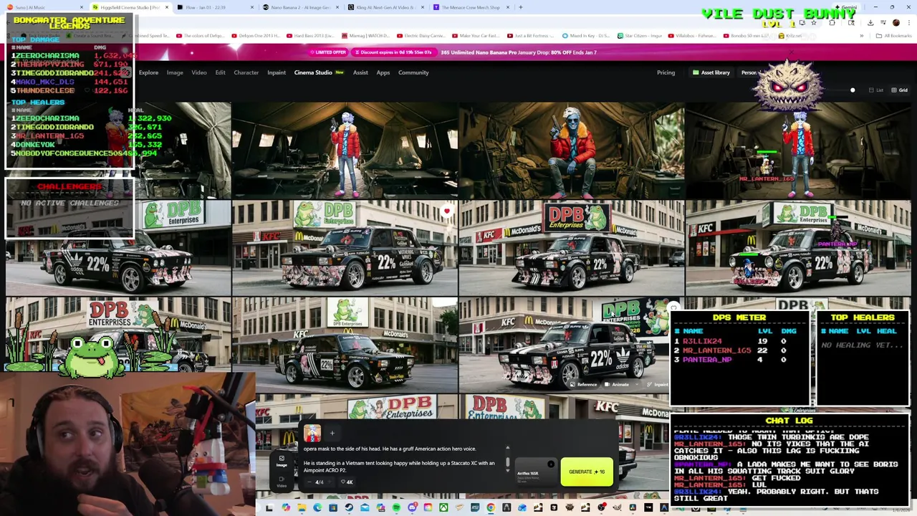Increase image count with plus icon
Screen dimensions: 917x516
[330, 482]
